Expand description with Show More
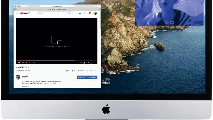The image size is (213, 120). click(26, 86)
